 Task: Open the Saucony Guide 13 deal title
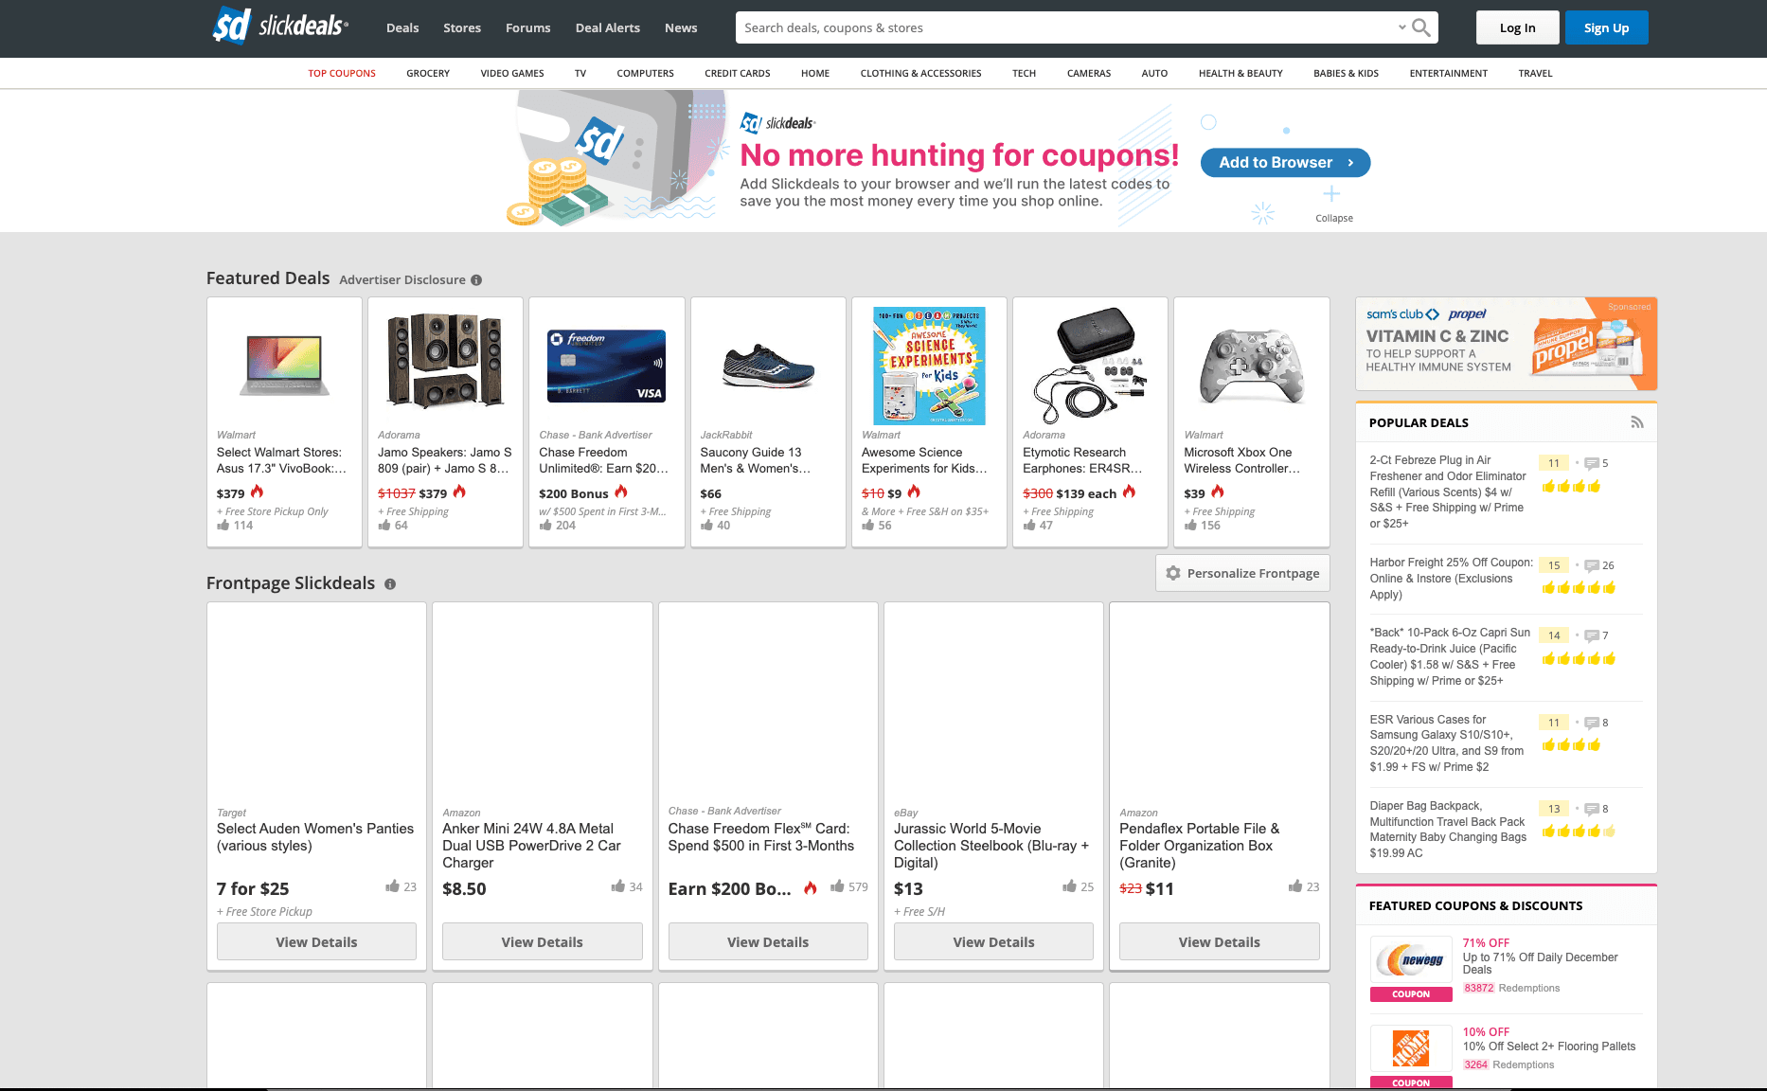coord(755,460)
